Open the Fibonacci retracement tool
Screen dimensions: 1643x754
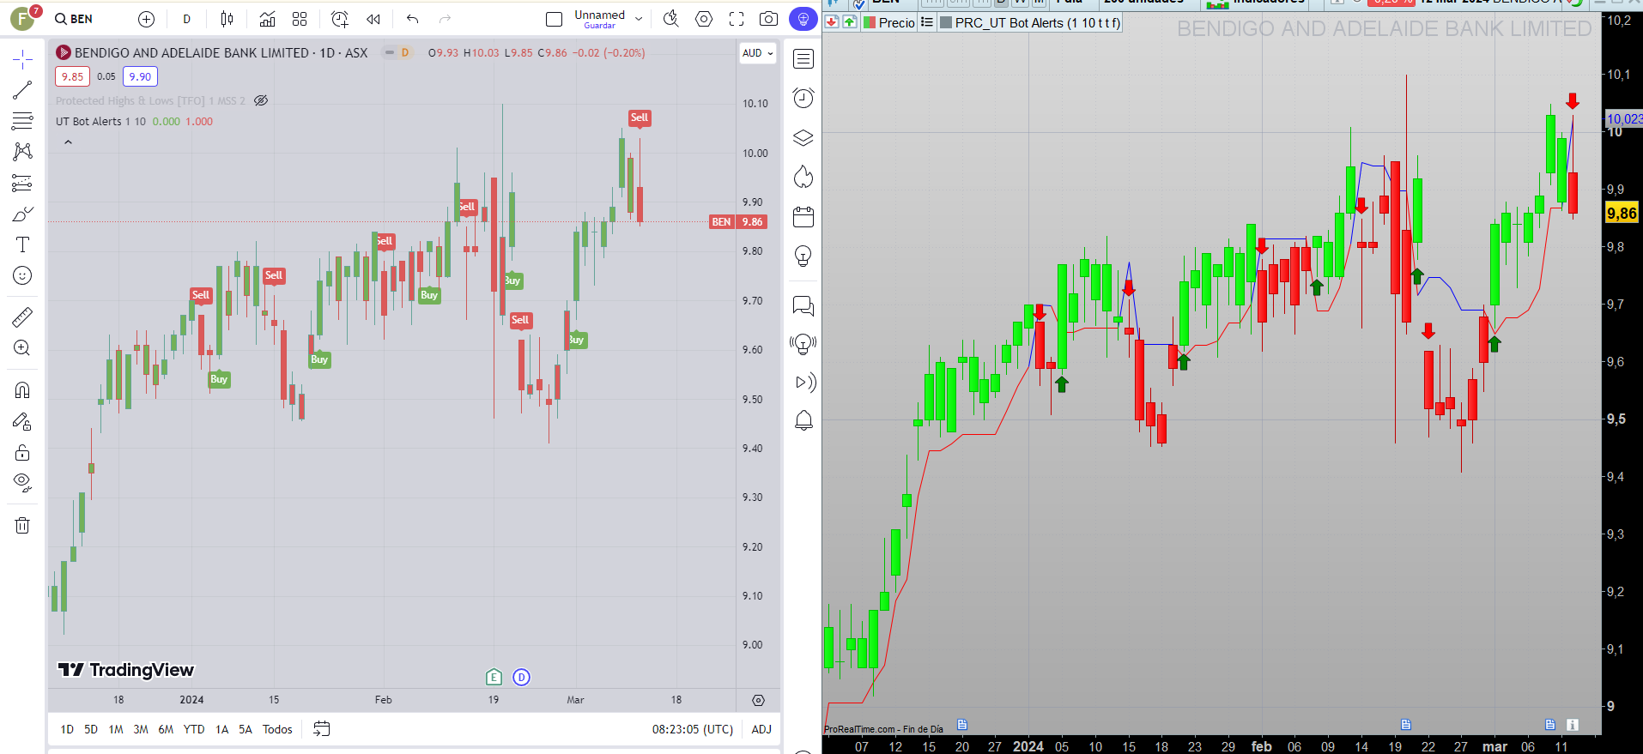click(22, 121)
